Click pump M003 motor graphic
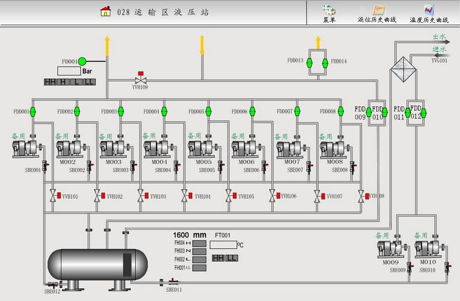The image size is (460, 301). [x=113, y=148]
